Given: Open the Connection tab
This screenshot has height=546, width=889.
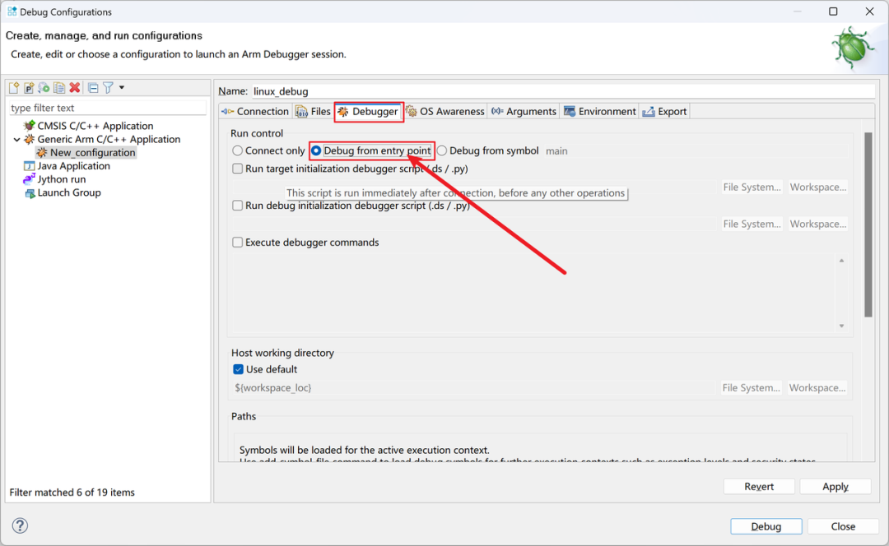Looking at the screenshot, I should click(x=255, y=112).
